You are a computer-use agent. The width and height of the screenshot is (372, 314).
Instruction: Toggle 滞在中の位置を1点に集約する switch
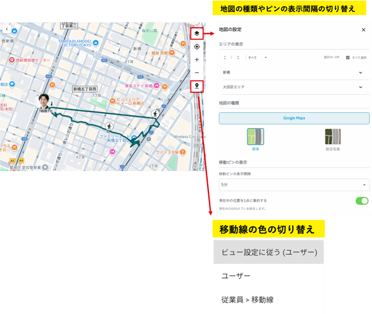tap(362, 201)
